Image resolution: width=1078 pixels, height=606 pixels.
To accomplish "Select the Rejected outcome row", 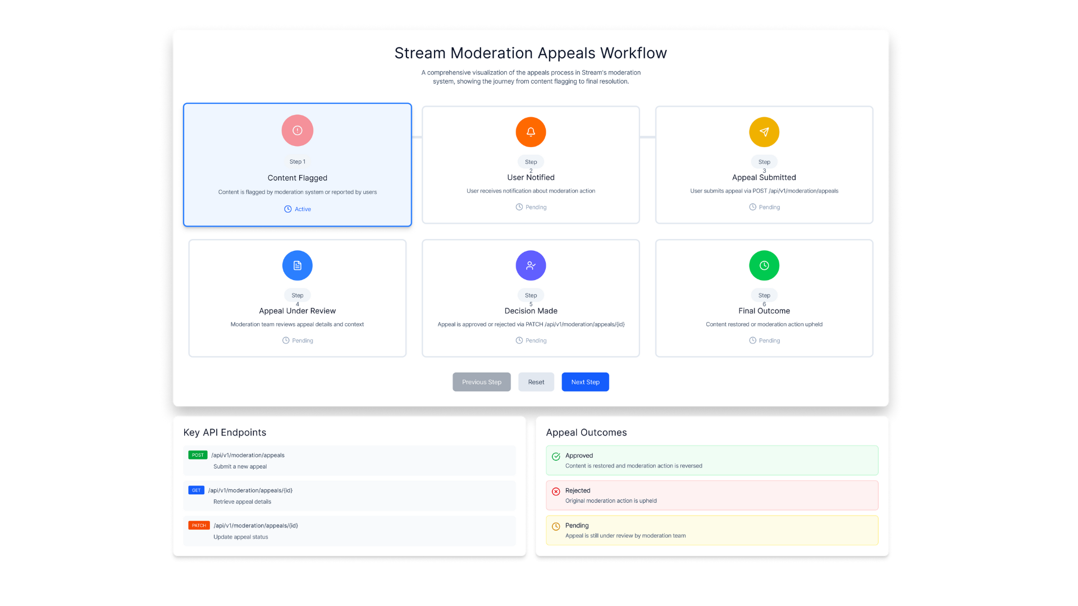I will coord(711,494).
